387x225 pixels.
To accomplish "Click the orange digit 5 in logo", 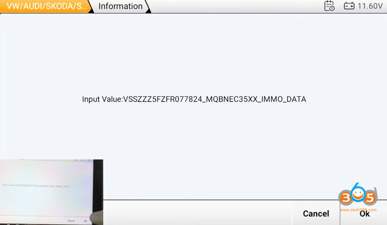I will pos(370,198).
